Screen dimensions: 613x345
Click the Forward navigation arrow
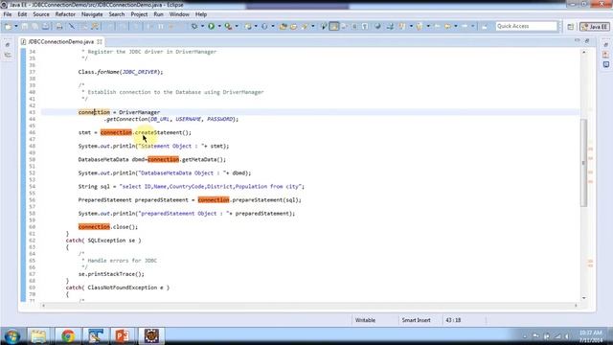(x=465, y=26)
